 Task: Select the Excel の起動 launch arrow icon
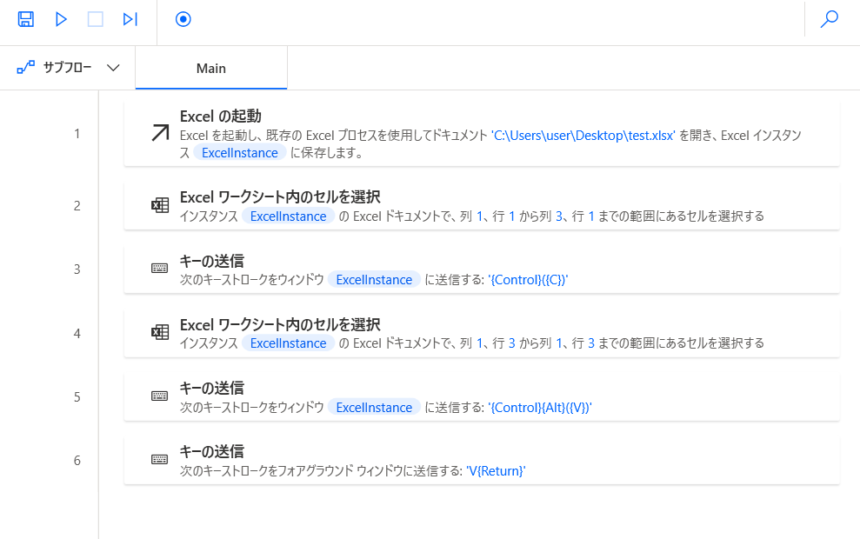tap(160, 133)
